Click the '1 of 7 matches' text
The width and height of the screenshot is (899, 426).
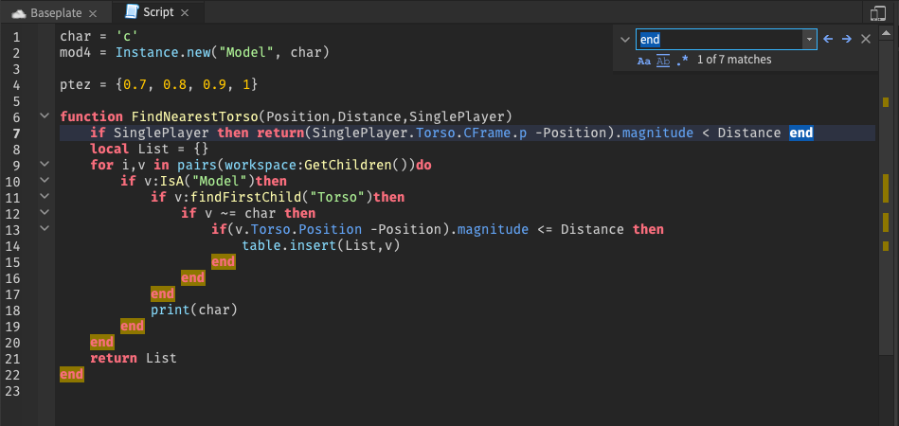click(734, 60)
